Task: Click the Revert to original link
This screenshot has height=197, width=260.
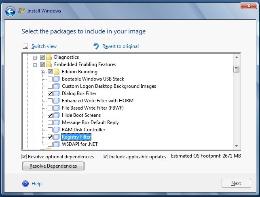Action: [120, 46]
